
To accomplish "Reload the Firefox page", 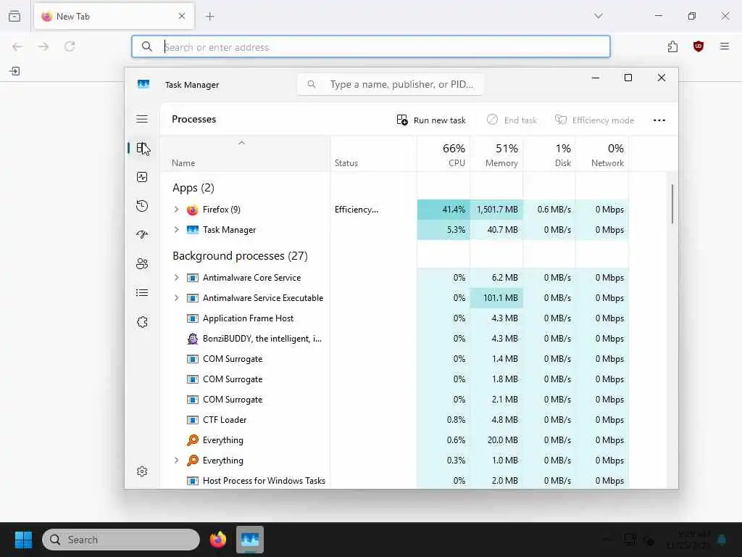I will pyautogui.click(x=70, y=46).
